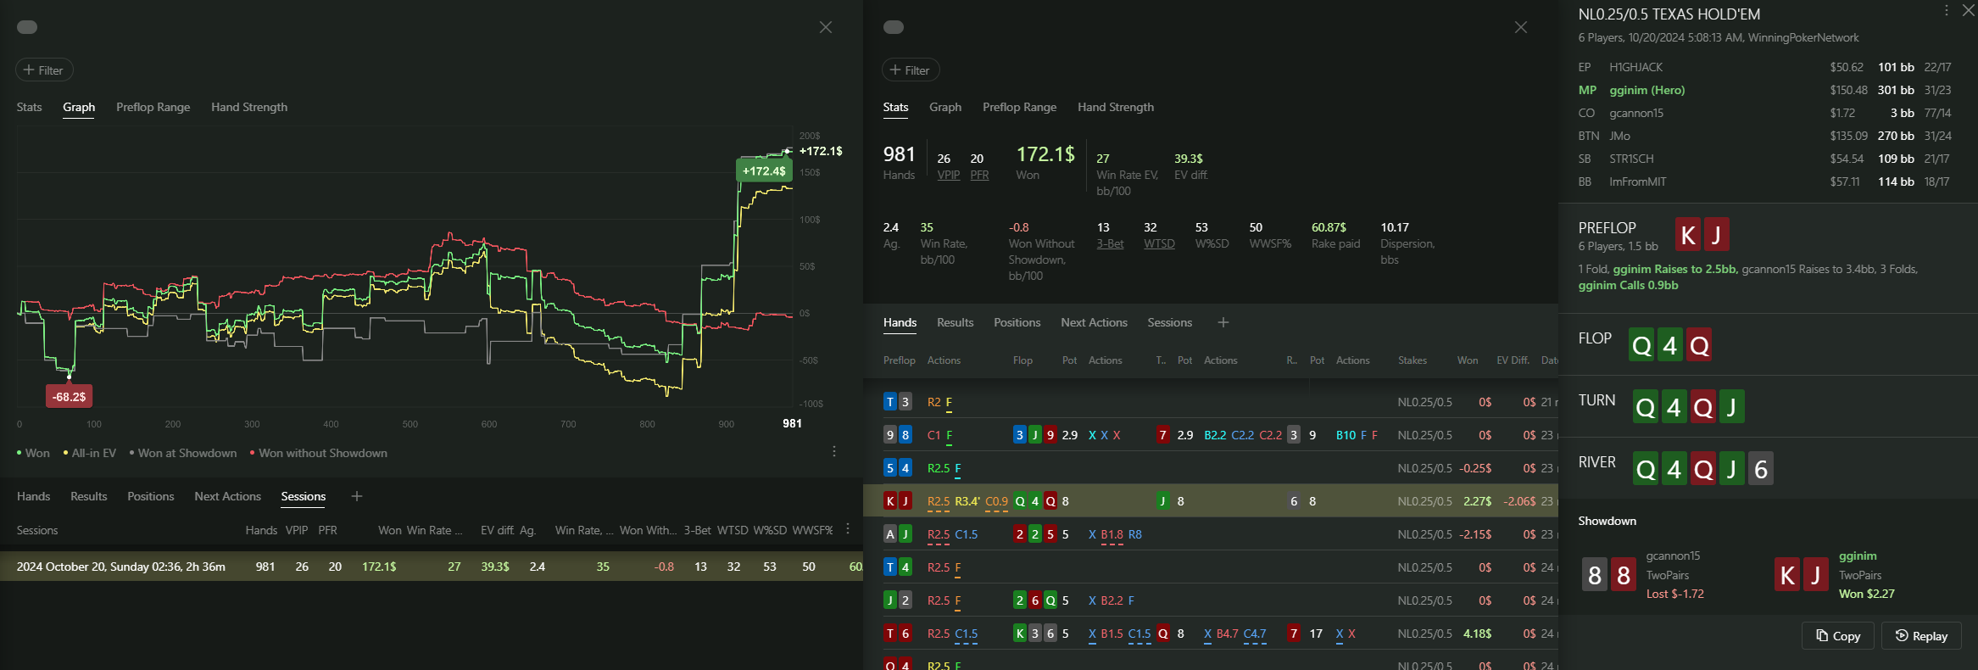Image resolution: width=1978 pixels, height=670 pixels.
Task: Click player JMo on the button
Action: click(x=1619, y=136)
